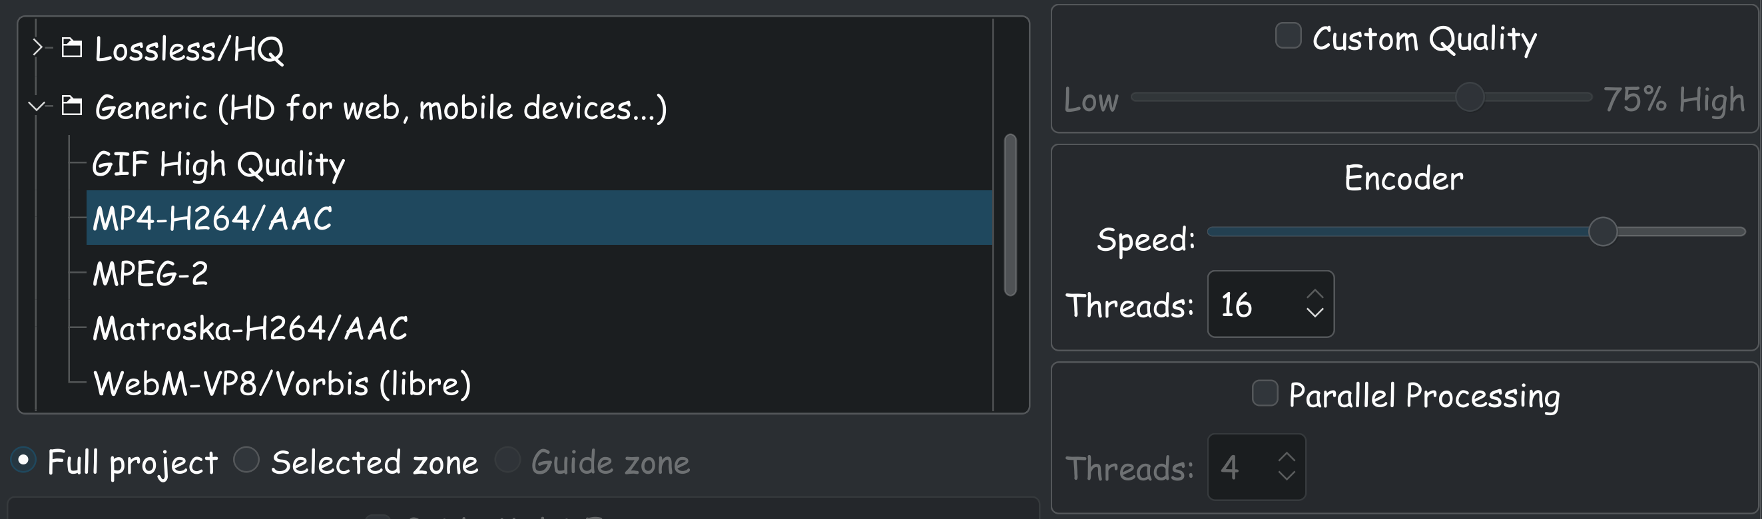This screenshot has width=1762, height=519.
Task: Select the MP4-H264/AAC preset
Action: click(x=212, y=218)
